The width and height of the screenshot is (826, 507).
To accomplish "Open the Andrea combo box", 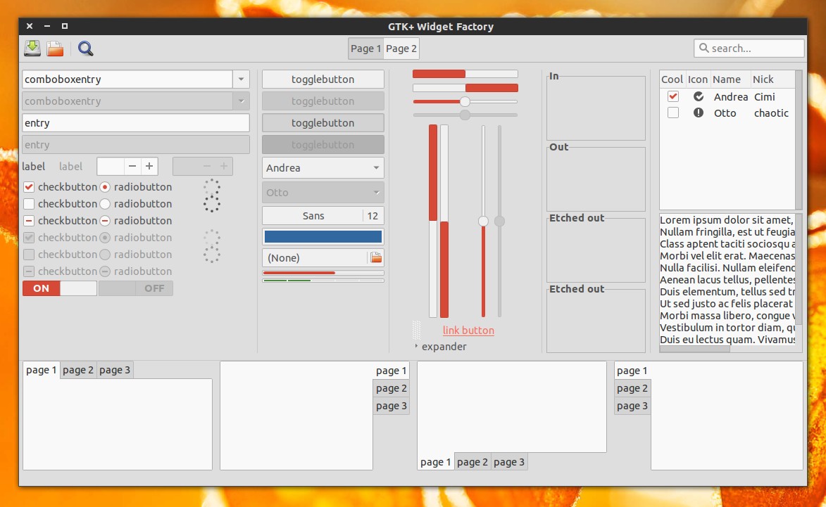I will pyautogui.click(x=322, y=167).
